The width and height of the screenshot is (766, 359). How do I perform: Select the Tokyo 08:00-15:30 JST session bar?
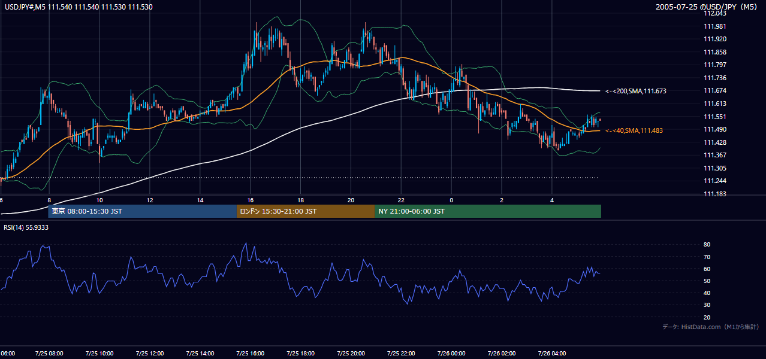coord(143,211)
